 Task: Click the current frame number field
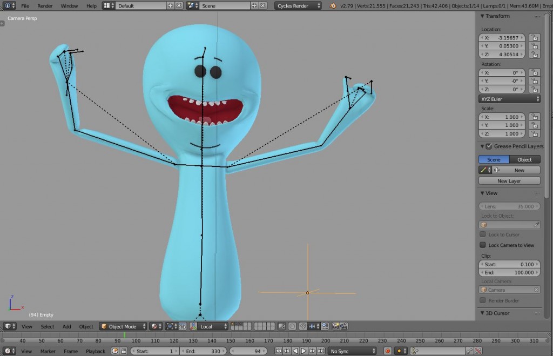[249, 351]
